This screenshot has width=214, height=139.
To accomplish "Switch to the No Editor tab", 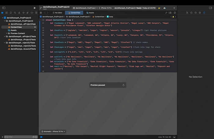I will (57, 13).
